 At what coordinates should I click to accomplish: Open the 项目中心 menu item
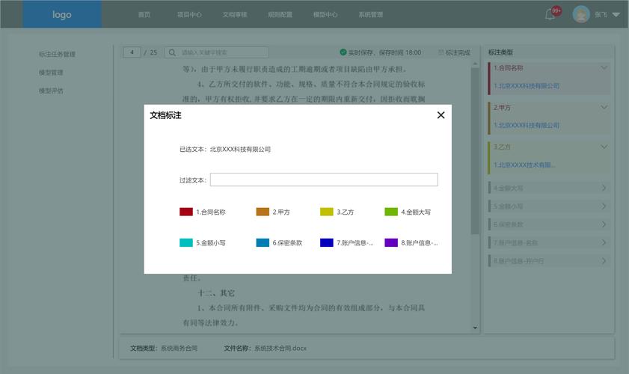189,15
